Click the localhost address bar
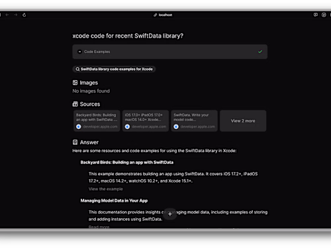This screenshot has height=248, width=331. (x=163, y=15)
